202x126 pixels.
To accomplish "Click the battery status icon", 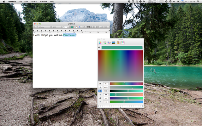I will tap(179, 2).
